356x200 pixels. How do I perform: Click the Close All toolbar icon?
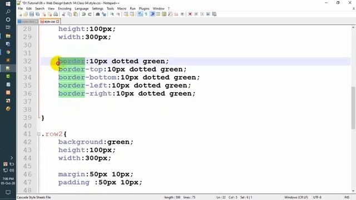[50, 14]
